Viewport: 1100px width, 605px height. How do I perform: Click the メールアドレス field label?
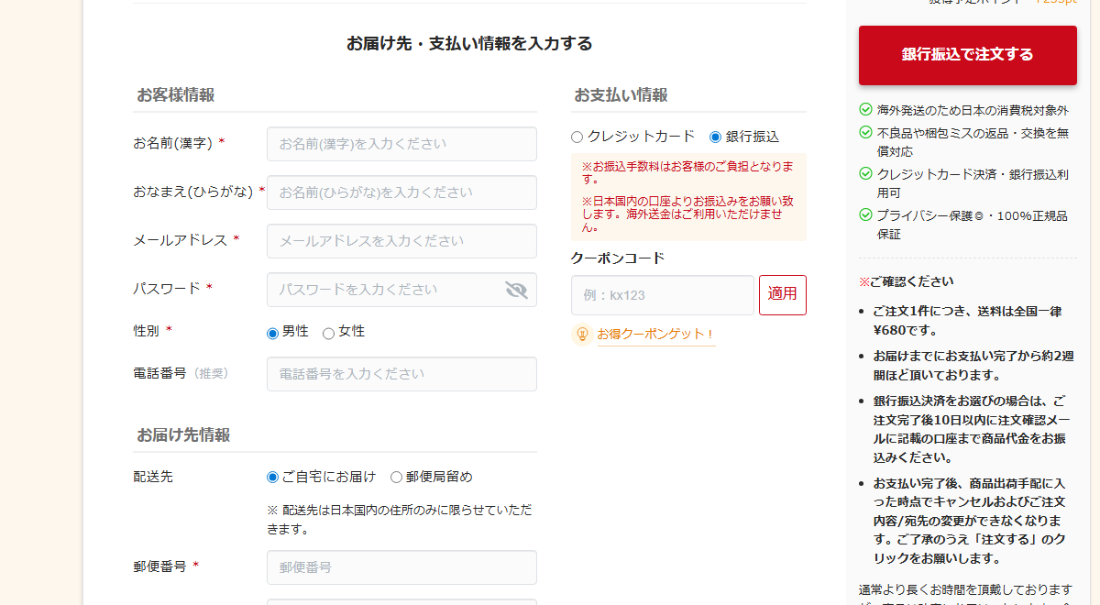tap(180, 240)
